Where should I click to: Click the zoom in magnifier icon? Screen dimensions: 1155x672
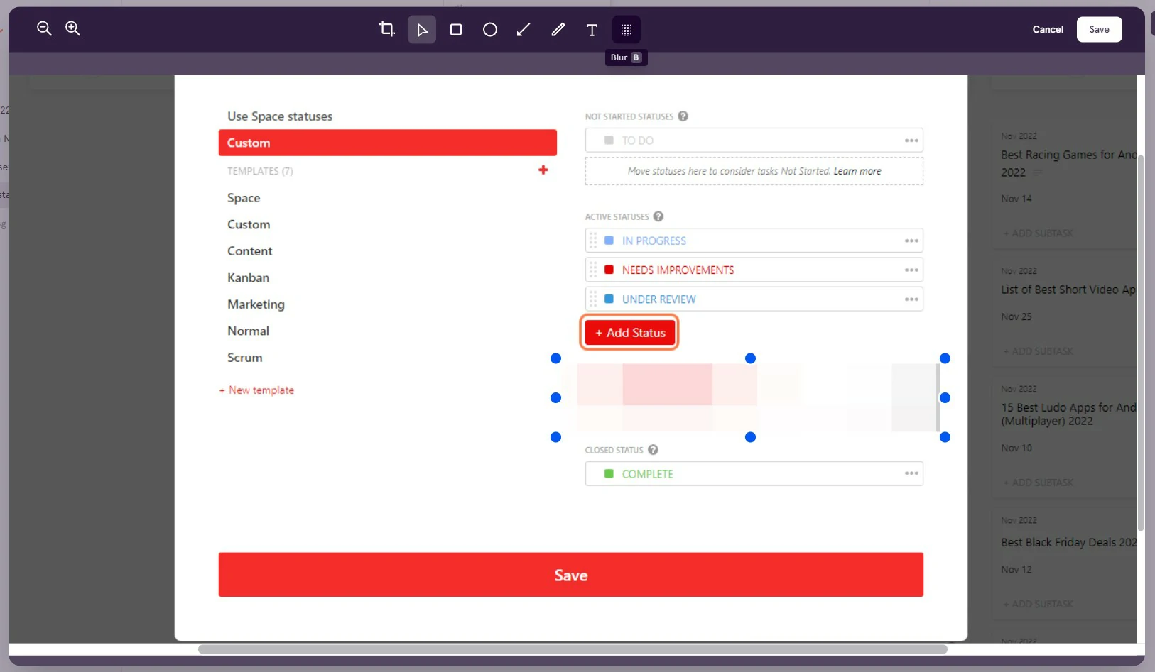coord(72,28)
